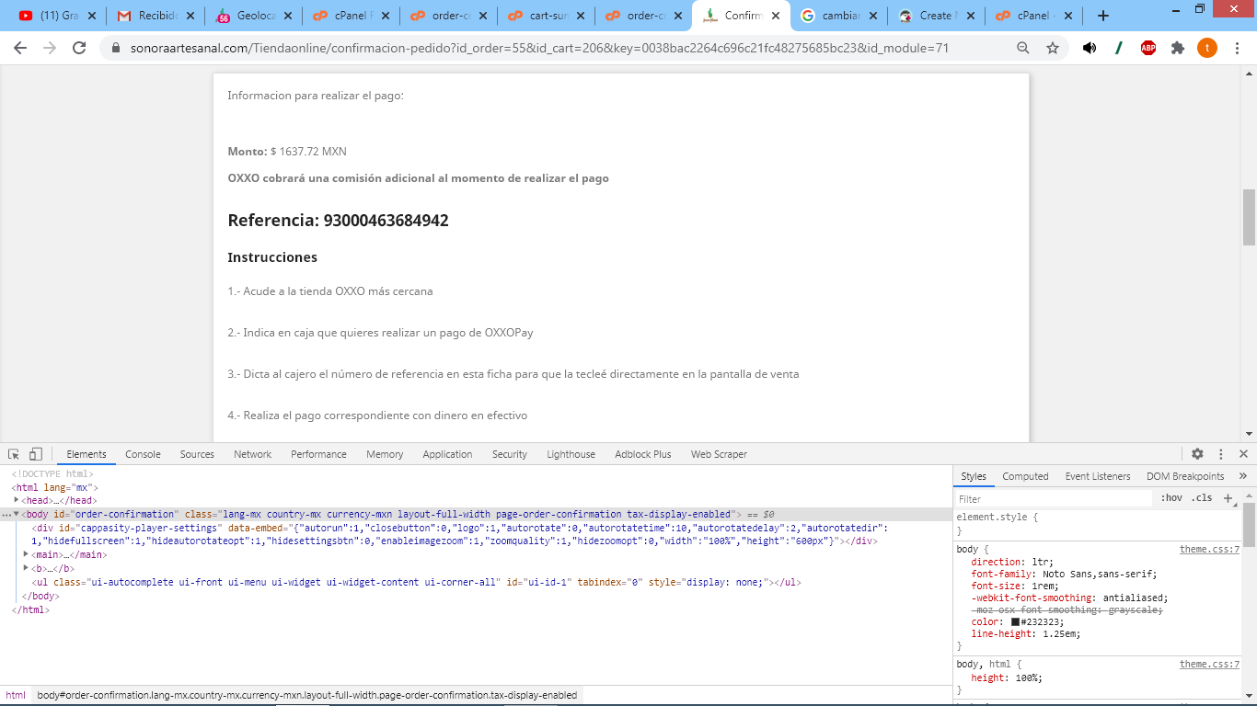The height and width of the screenshot is (706, 1257).
Task: Click the address bar URL
Action: tap(538, 48)
